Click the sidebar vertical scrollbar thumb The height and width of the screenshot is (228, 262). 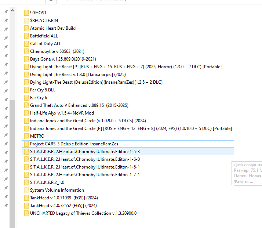12,164
